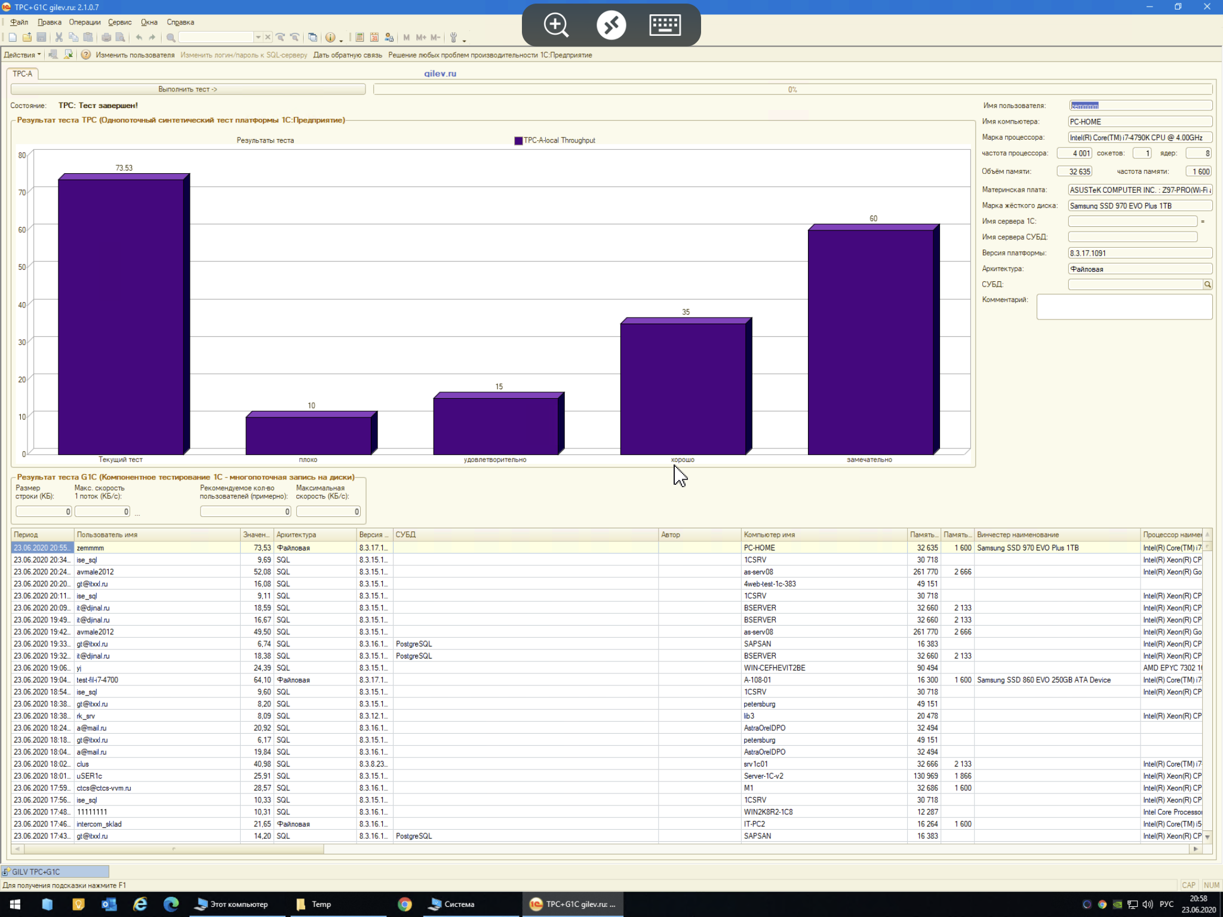
Task: Click the TPC-A local Throughput legend swatch
Action: coord(518,141)
